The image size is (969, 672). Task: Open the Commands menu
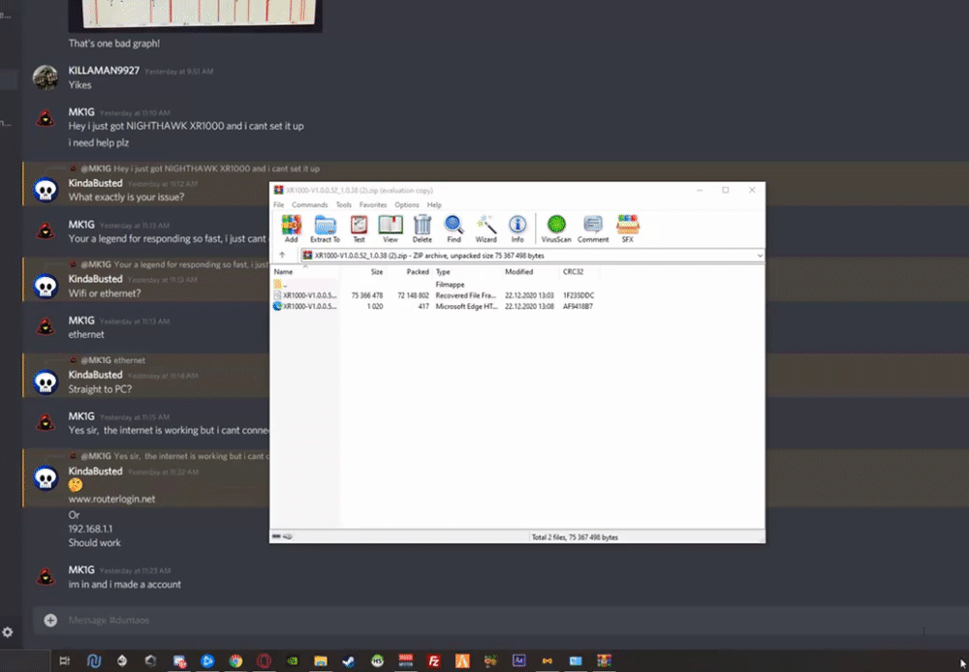310,205
